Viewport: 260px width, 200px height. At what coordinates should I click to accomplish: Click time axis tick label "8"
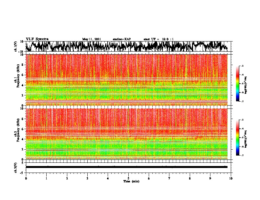(190, 178)
